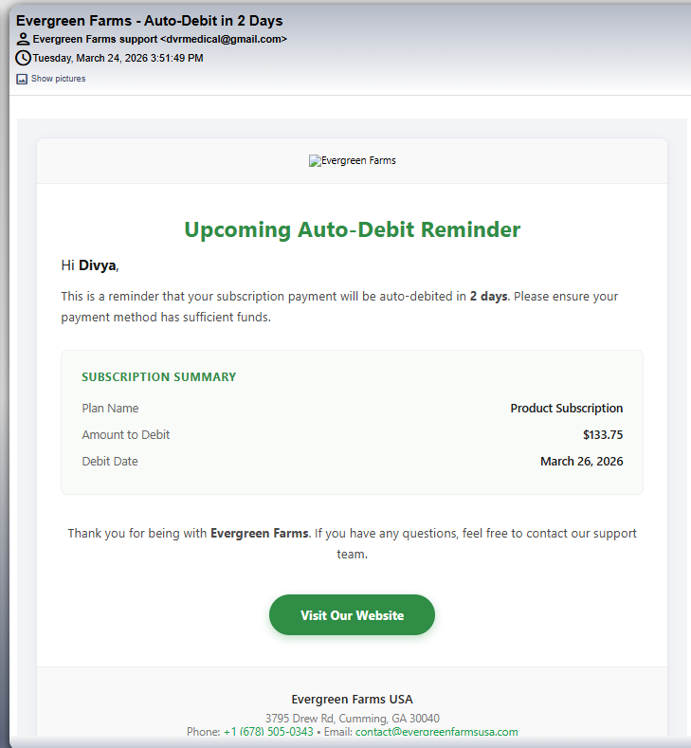Click the March 26, 2026 debit date value
Screen dimensions: 691x748
[581, 462]
